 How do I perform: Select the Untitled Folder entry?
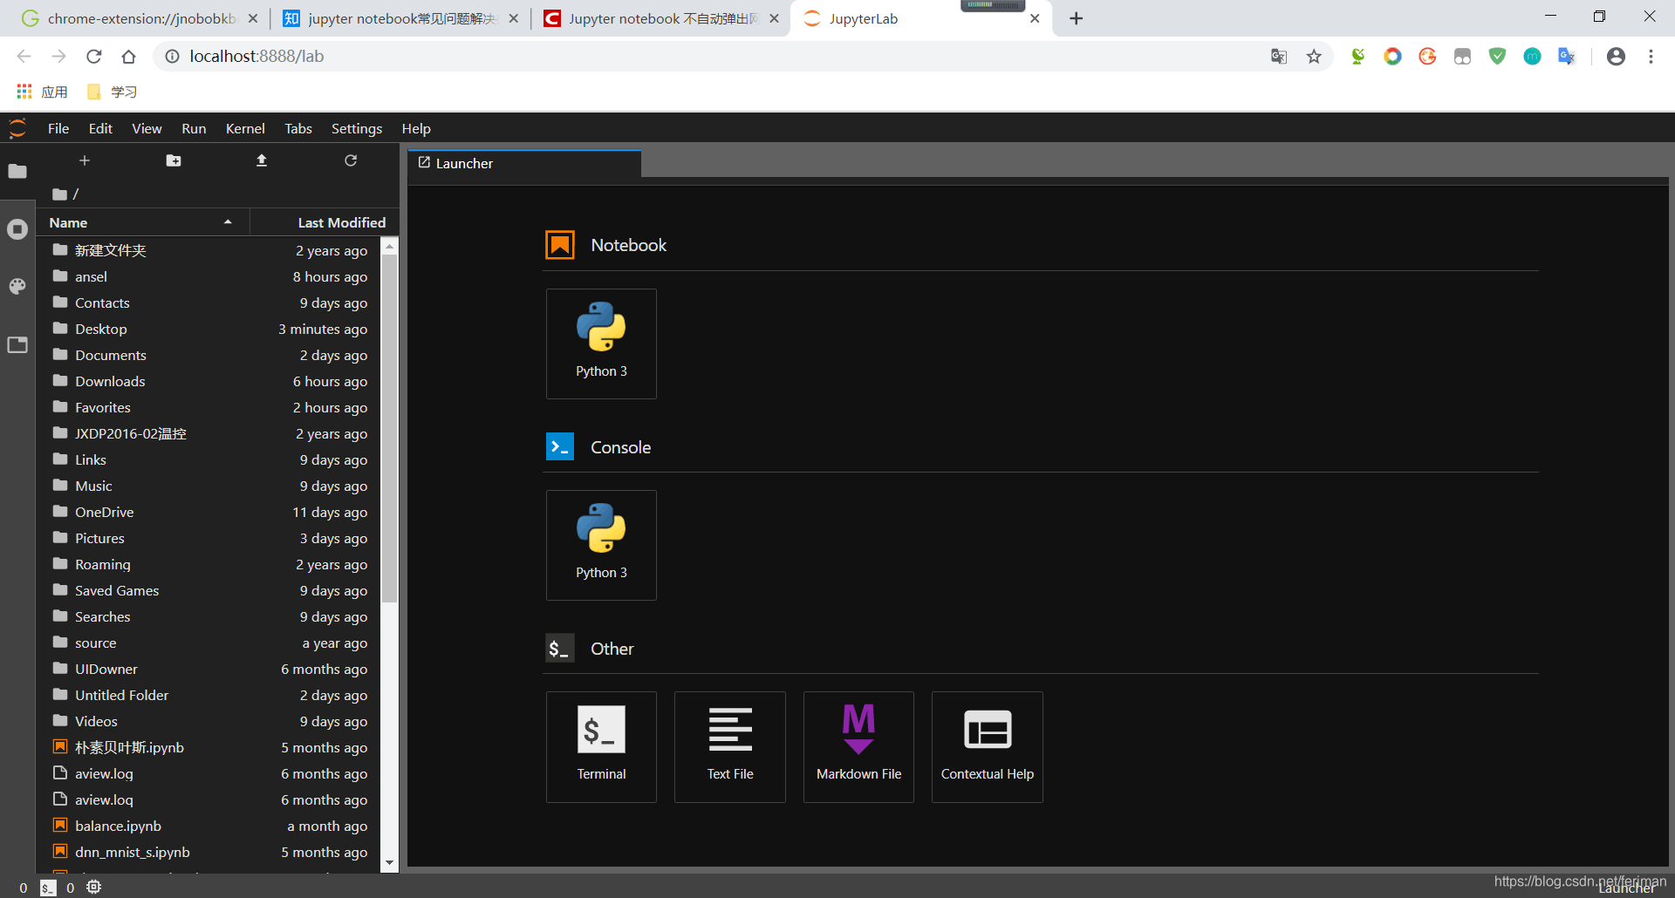[x=209, y=695]
